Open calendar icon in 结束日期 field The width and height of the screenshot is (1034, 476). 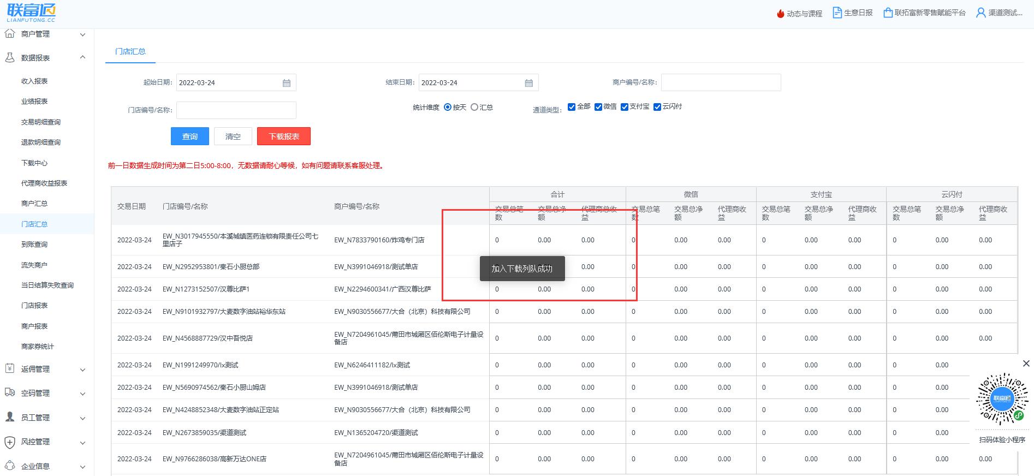pyautogui.click(x=529, y=83)
